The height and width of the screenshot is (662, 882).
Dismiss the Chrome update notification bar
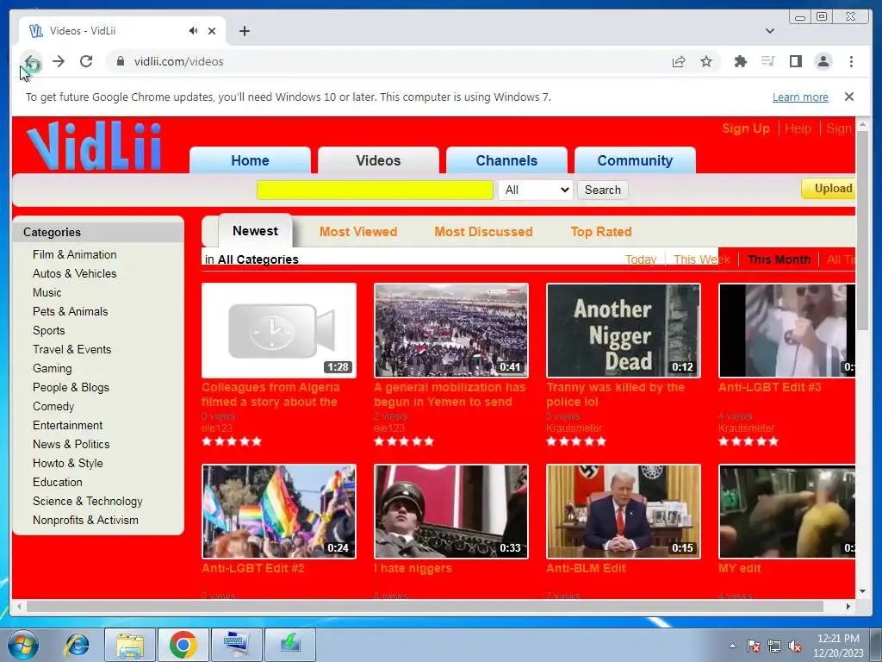[849, 97]
